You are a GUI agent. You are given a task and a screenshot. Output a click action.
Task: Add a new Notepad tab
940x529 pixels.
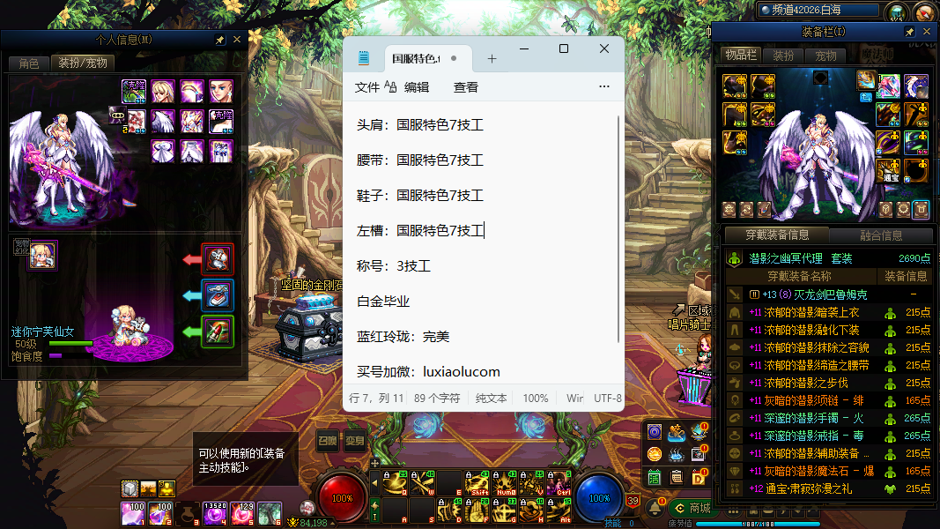click(x=492, y=59)
